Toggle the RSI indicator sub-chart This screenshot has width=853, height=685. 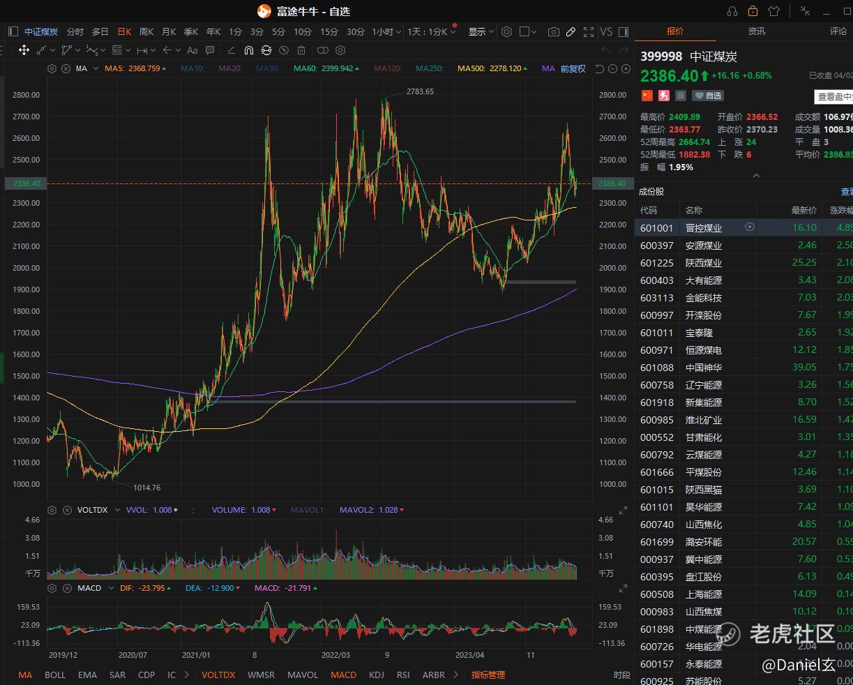(403, 675)
